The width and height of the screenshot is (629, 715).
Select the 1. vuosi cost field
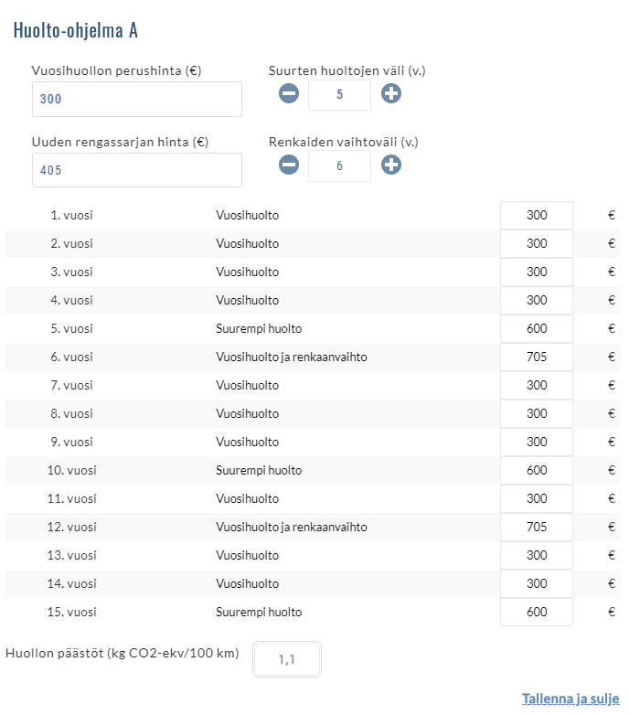point(537,216)
